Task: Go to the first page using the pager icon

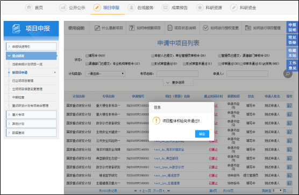Action: tap(136, 191)
